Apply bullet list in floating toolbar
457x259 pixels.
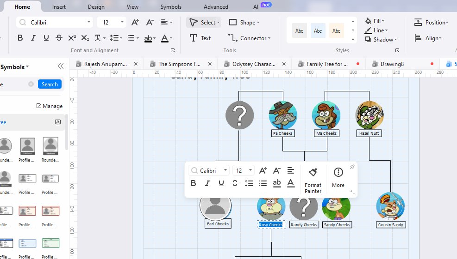(263, 183)
